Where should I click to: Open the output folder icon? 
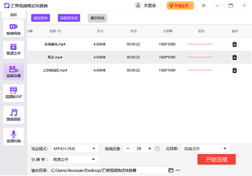(x=171, y=170)
